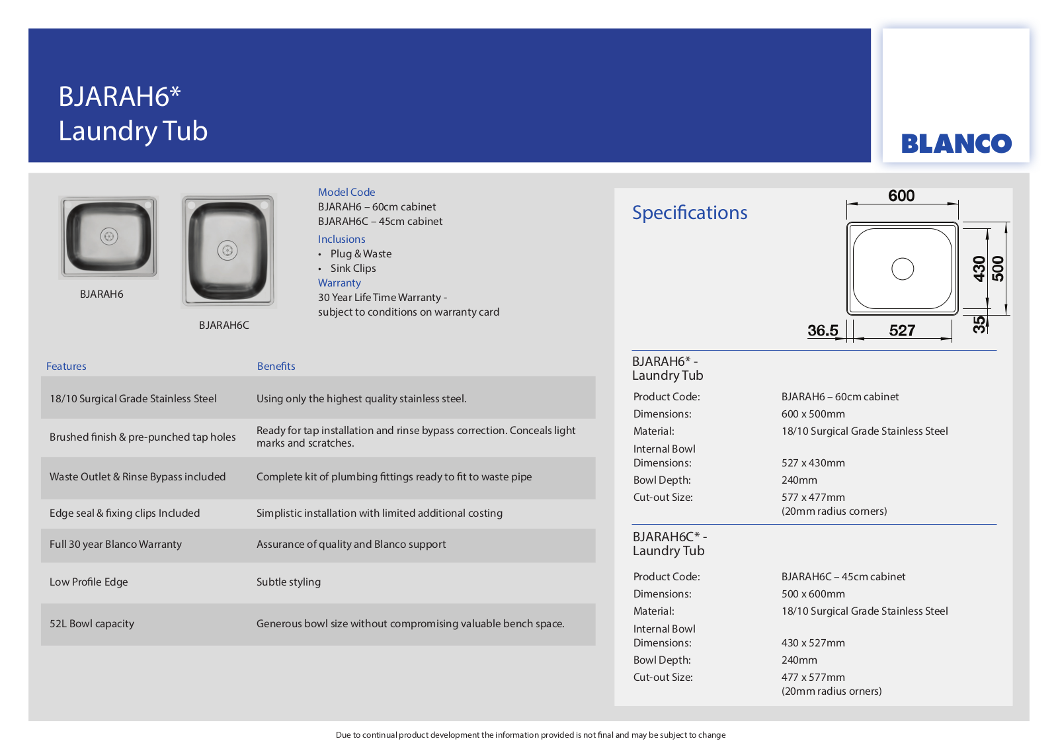Click the '577 x 477mm' cut-out size value
1058x749 pixels.
[813, 497]
